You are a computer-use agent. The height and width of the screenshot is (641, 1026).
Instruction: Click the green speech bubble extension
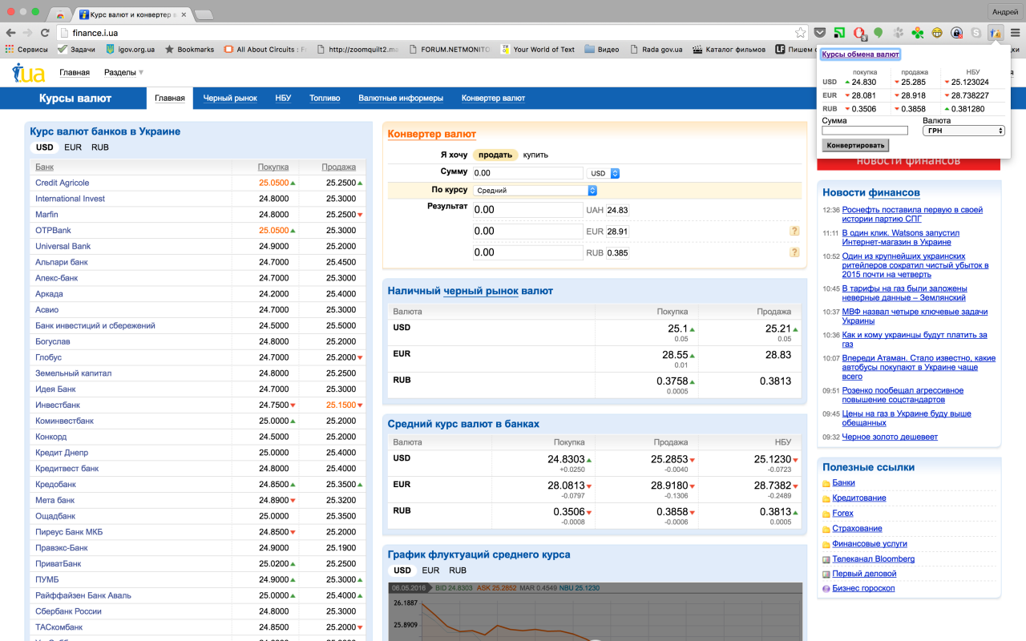[x=878, y=33]
